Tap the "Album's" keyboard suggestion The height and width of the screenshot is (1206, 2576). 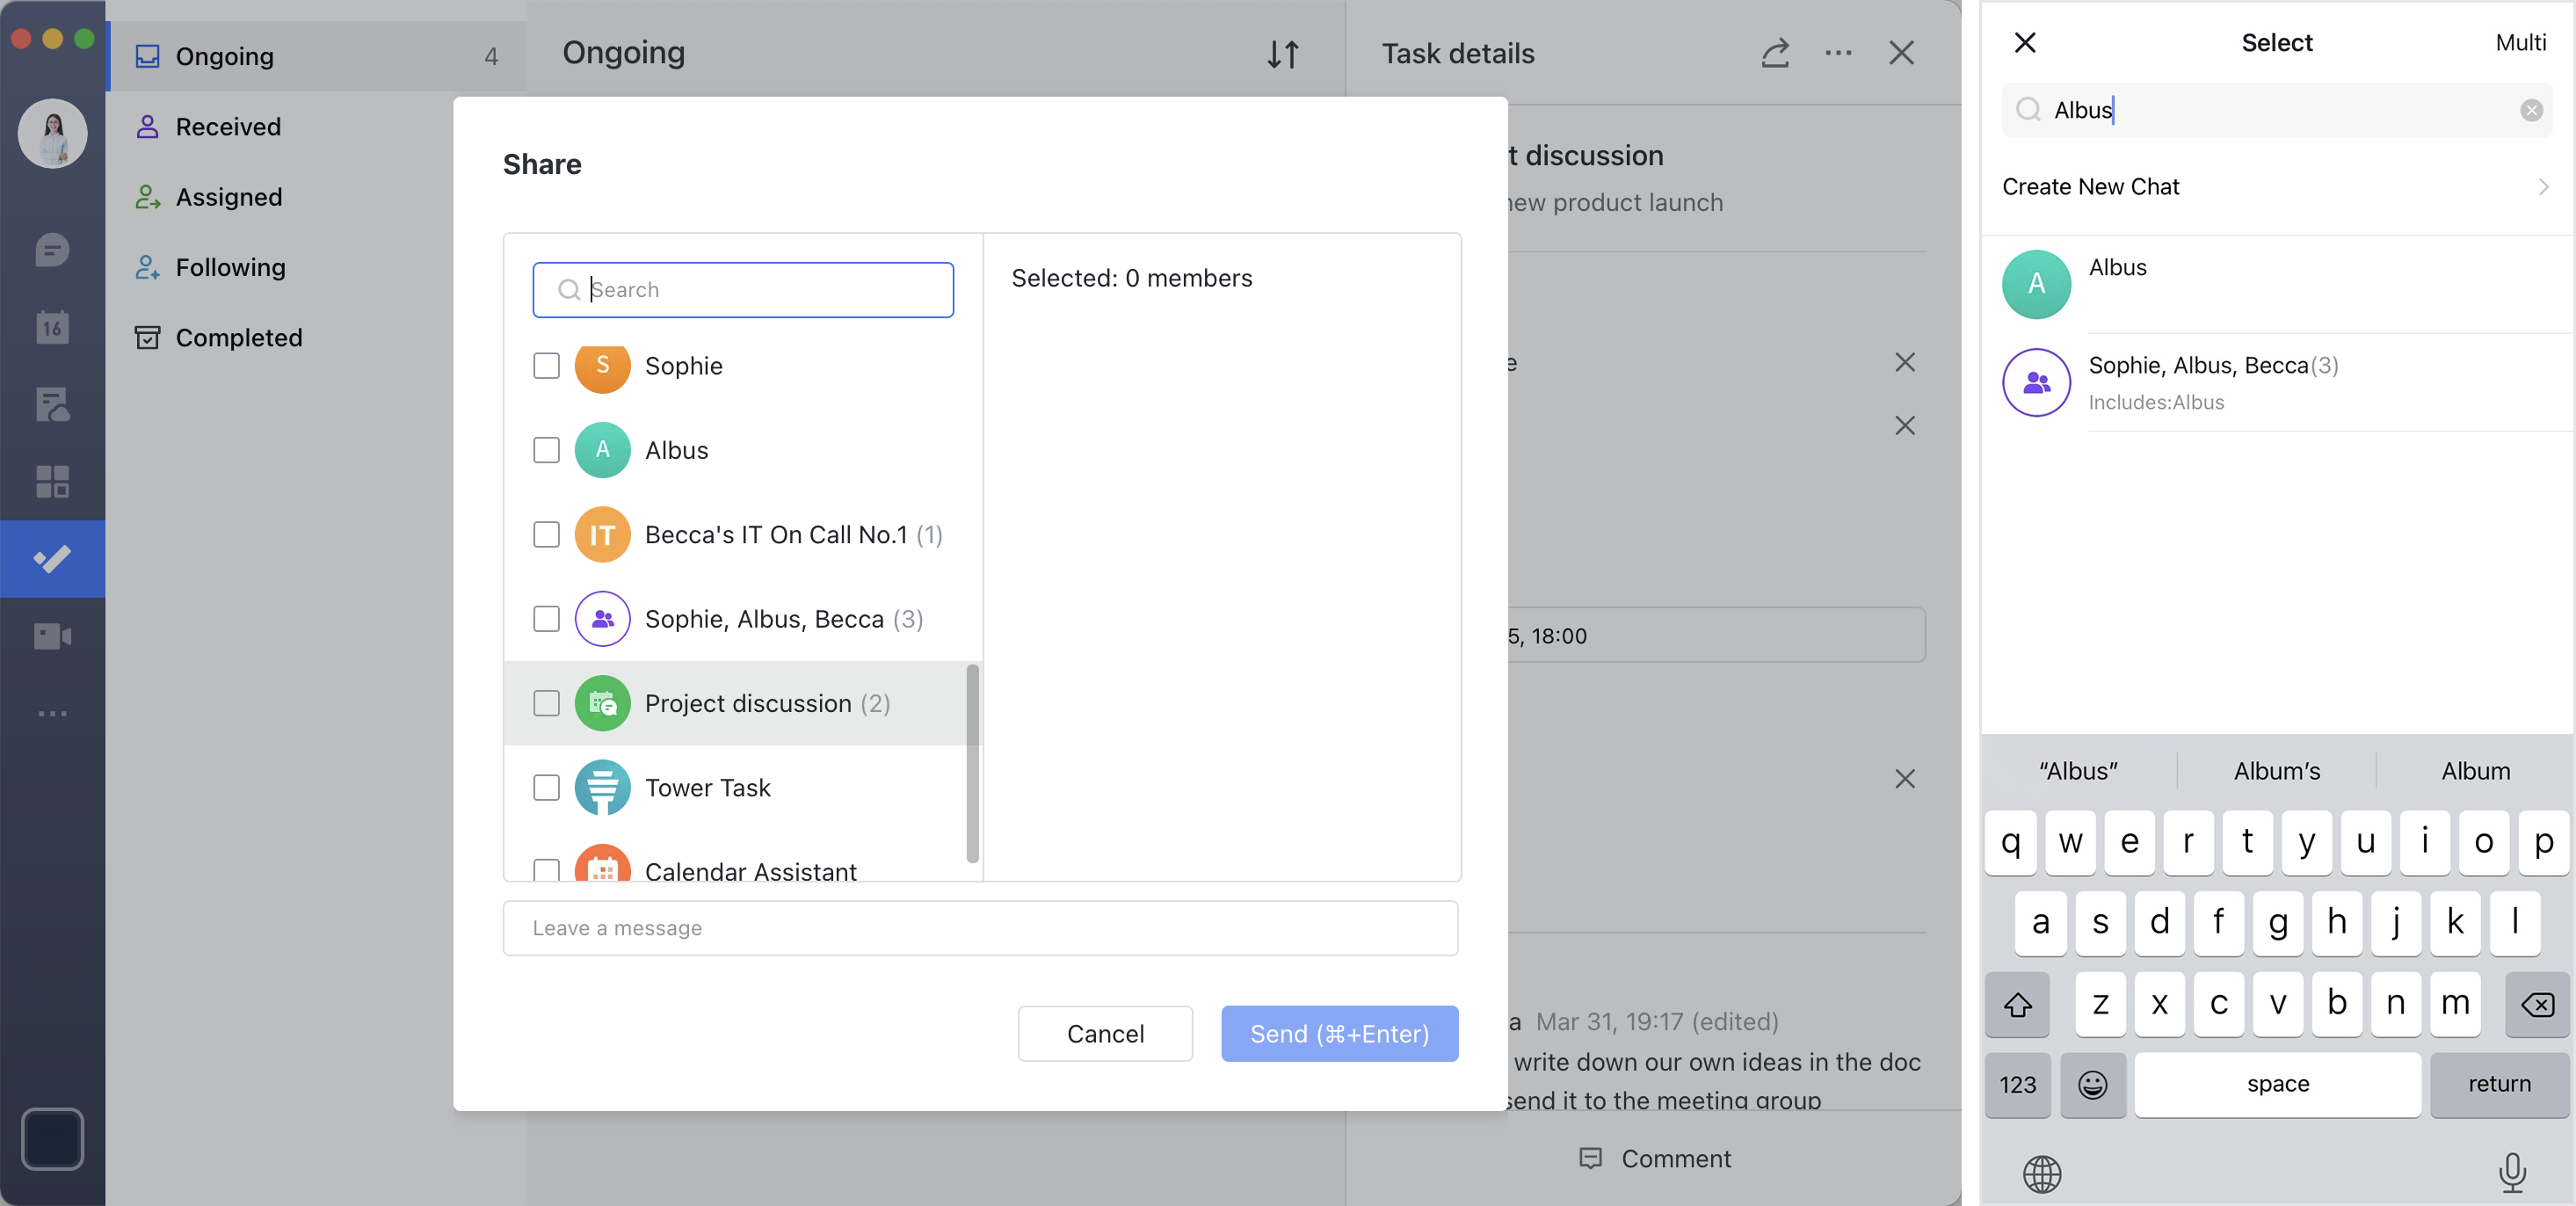click(x=2277, y=771)
